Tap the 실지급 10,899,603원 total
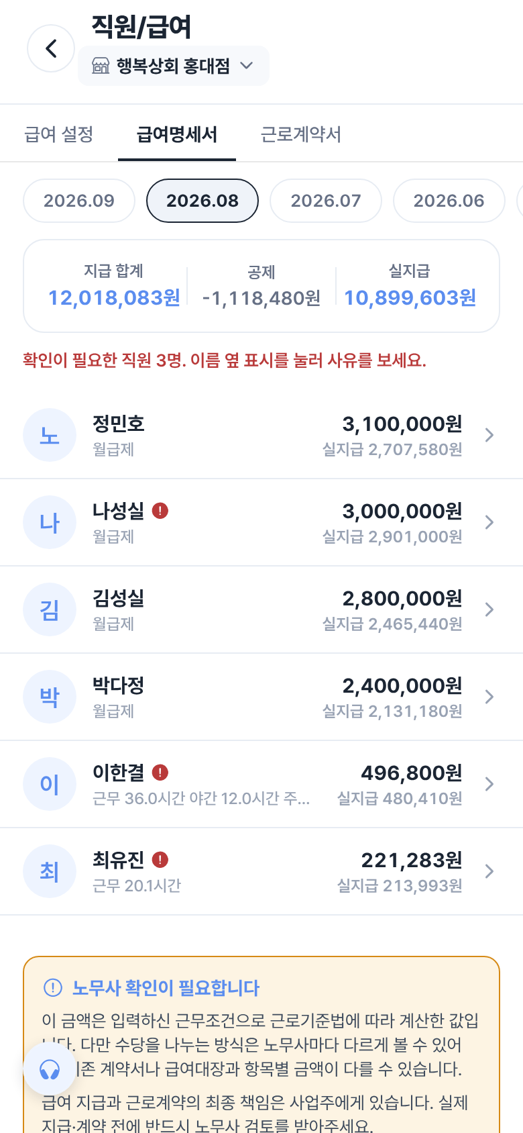Screen dimensions: 523x1133 click(x=410, y=297)
